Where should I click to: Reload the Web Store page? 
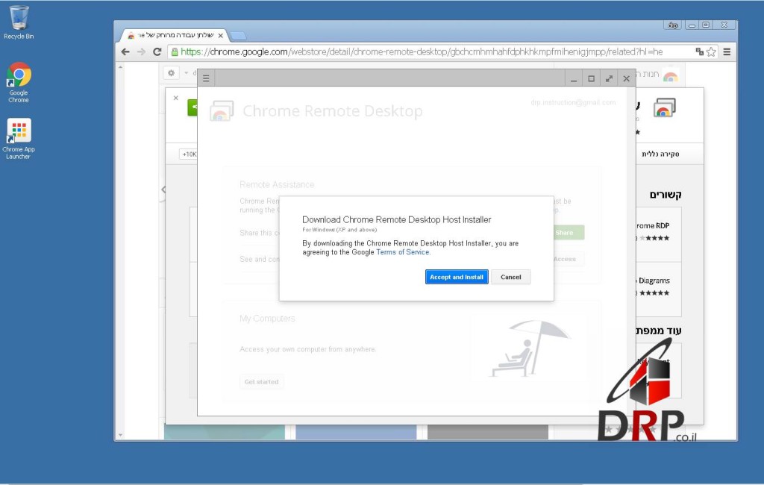[x=157, y=51]
